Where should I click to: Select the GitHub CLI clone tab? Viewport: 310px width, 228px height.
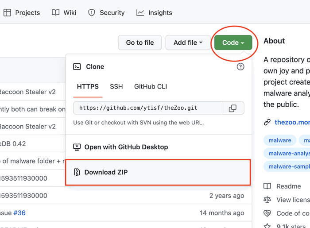[x=151, y=86]
